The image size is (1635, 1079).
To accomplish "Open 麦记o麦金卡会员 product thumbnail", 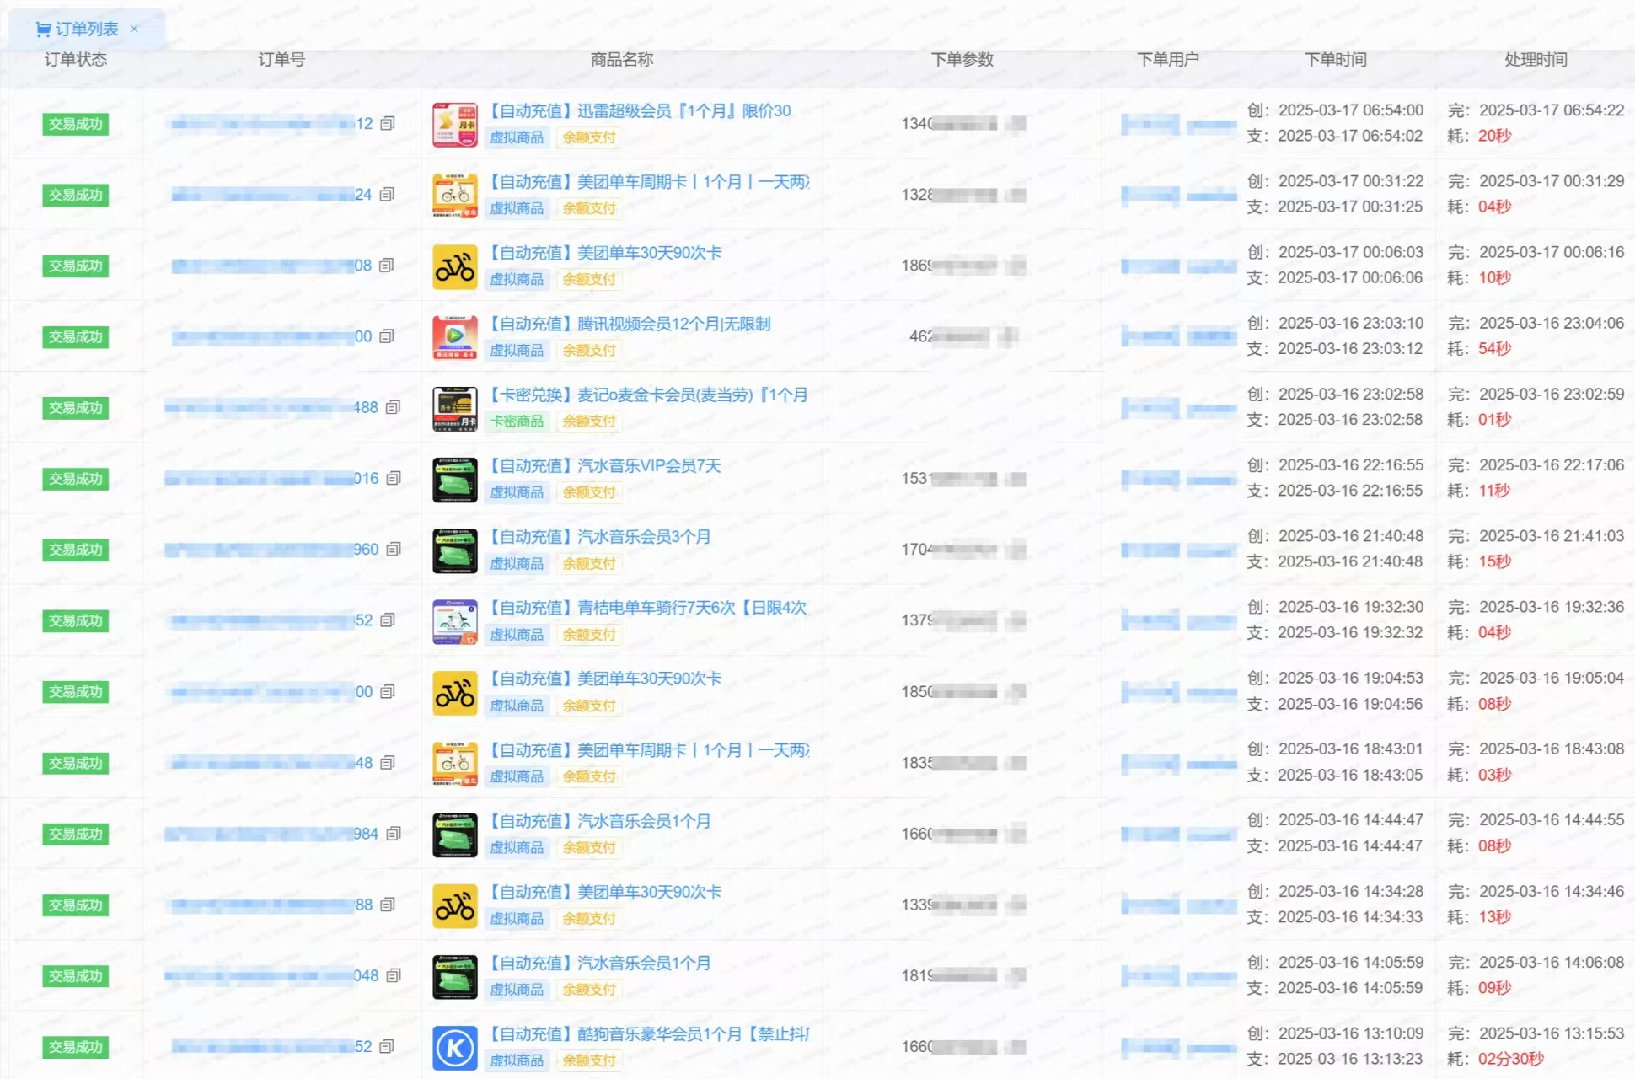I will [x=455, y=408].
